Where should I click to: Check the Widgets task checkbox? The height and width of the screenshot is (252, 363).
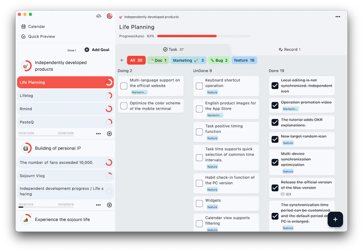pyautogui.click(x=199, y=203)
